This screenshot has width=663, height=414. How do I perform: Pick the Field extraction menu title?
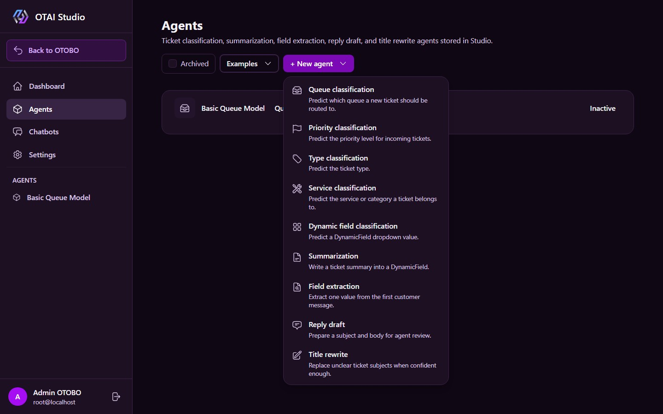334,286
